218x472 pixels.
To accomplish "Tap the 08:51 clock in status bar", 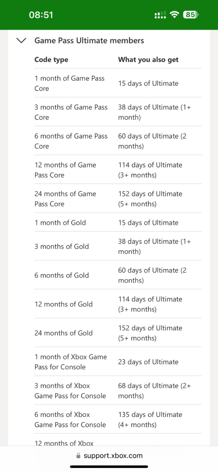I will coord(41,15).
